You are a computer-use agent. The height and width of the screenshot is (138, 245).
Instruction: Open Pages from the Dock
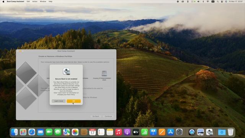pos(162,132)
